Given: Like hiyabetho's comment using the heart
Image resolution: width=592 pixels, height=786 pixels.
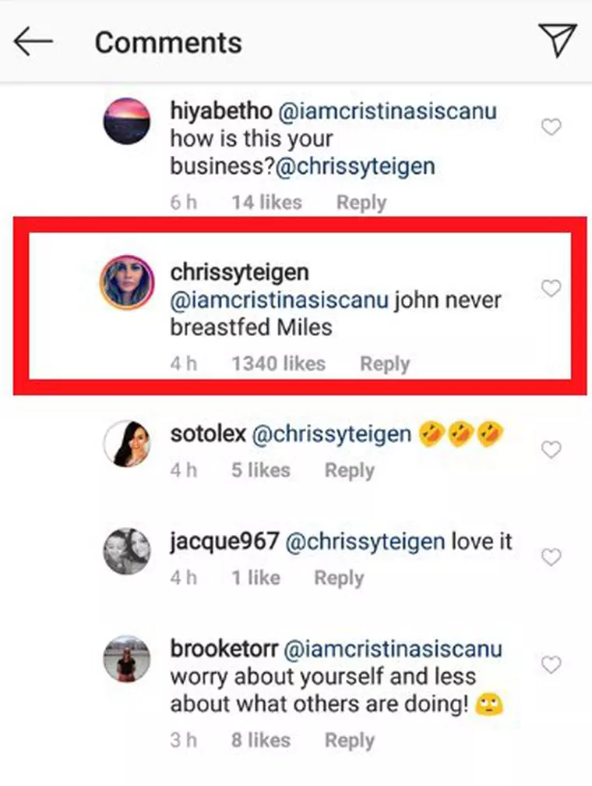Looking at the screenshot, I should point(552,126).
